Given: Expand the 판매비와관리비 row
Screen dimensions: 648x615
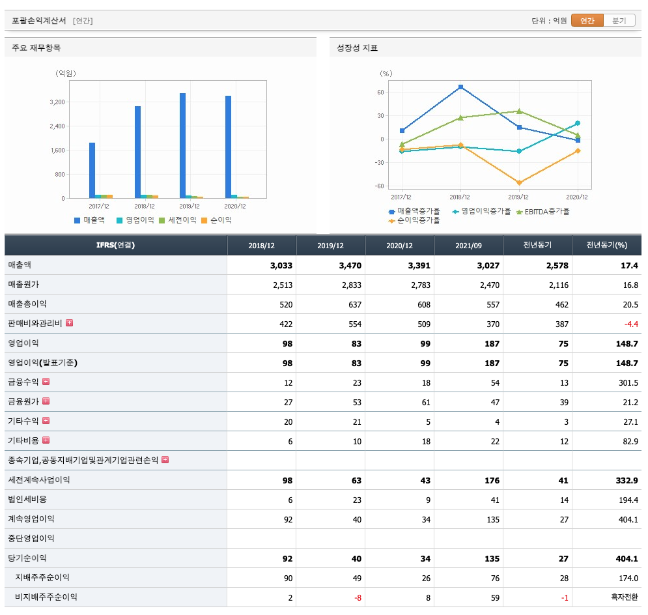Looking at the screenshot, I should pyautogui.click(x=70, y=322).
